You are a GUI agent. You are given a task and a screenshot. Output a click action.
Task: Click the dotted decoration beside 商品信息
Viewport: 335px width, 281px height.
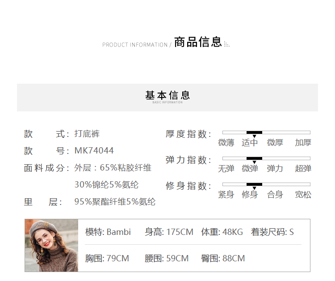click(226, 44)
